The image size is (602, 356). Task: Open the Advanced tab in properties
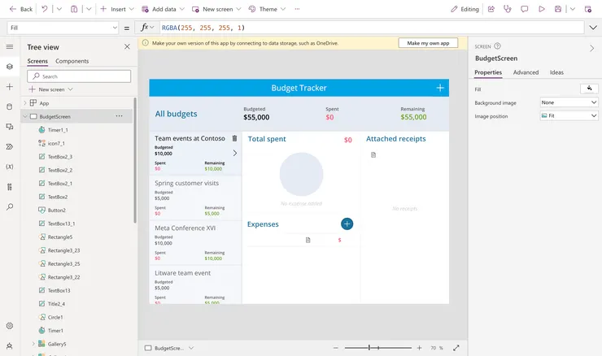point(526,72)
